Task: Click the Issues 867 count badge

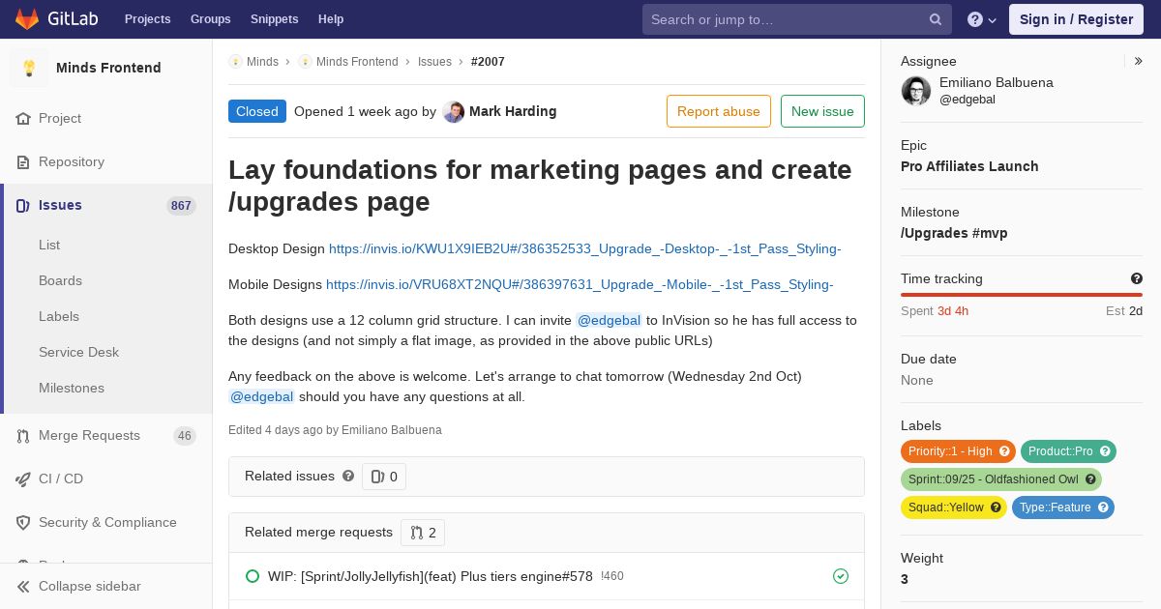Action: tap(181, 206)
